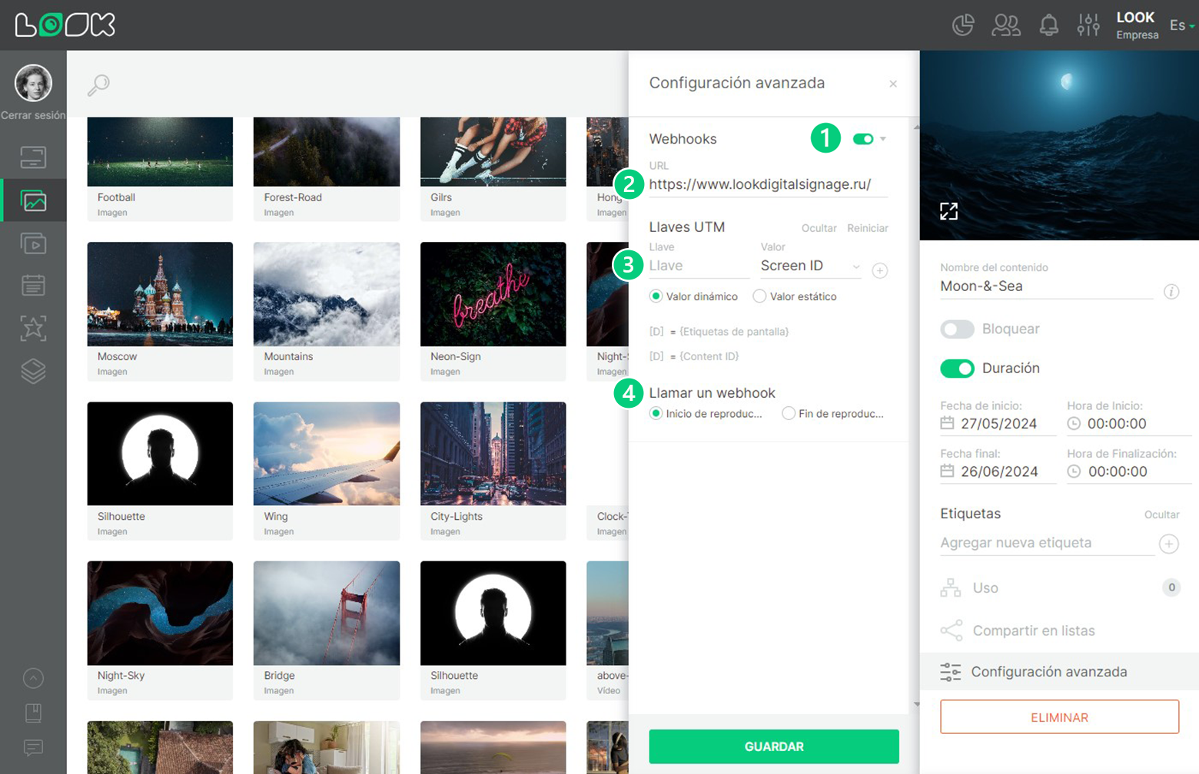This screenshot has height=774, width=1199.
Task: Click the GUARDAR button
Action: 774,746
